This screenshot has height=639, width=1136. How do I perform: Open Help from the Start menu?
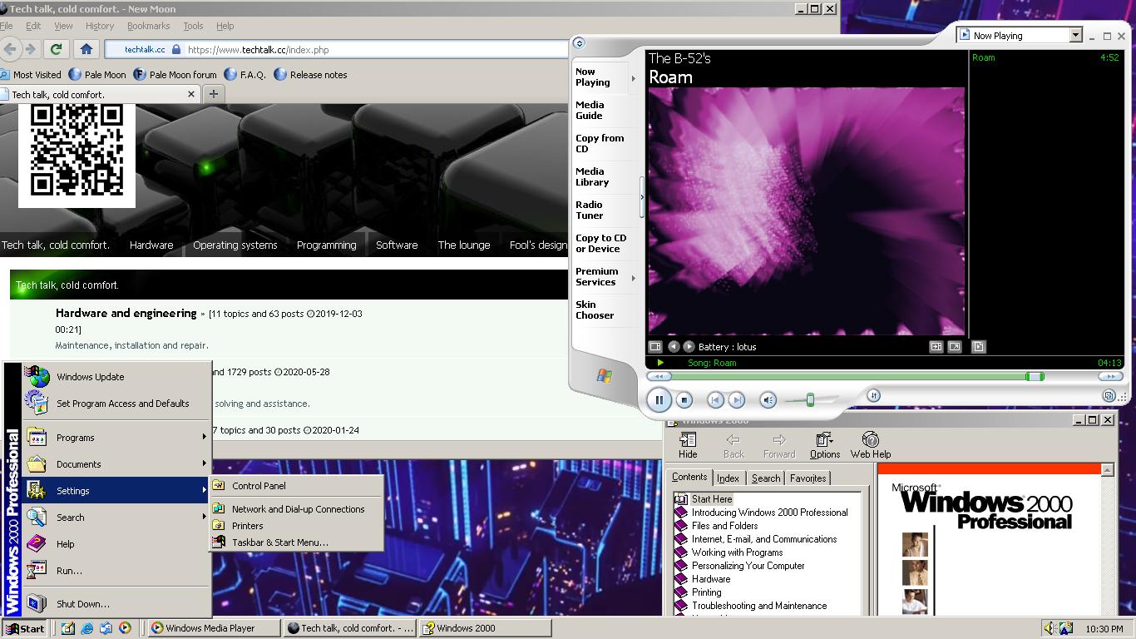point(116,544)
